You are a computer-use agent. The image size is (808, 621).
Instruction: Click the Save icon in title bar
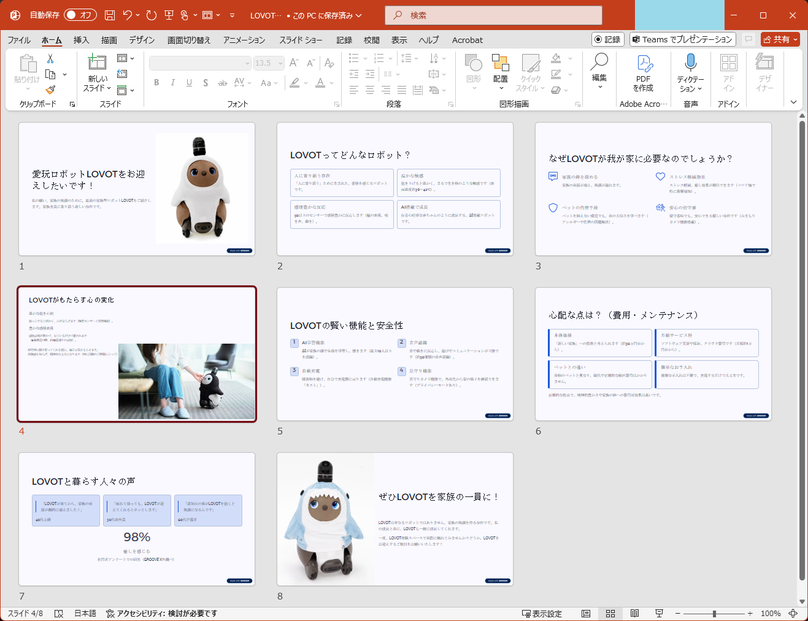pyautogui.click(x=110, y=15)
